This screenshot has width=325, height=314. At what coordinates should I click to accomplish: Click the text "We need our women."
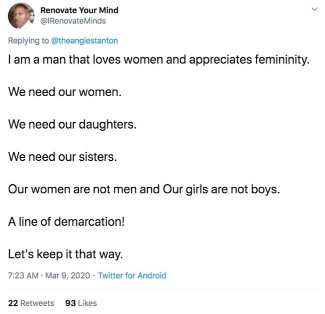64,92
